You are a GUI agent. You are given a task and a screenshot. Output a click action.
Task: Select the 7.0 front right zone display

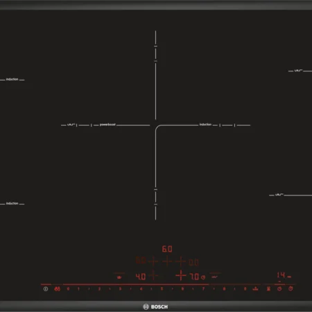point(194,277)
